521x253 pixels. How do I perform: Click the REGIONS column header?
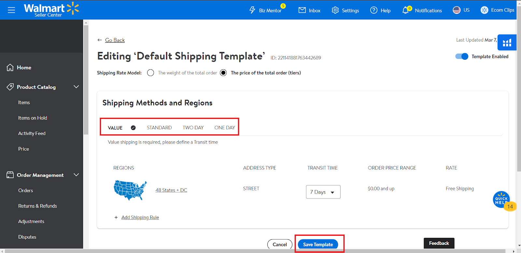[x=124, y=168]
